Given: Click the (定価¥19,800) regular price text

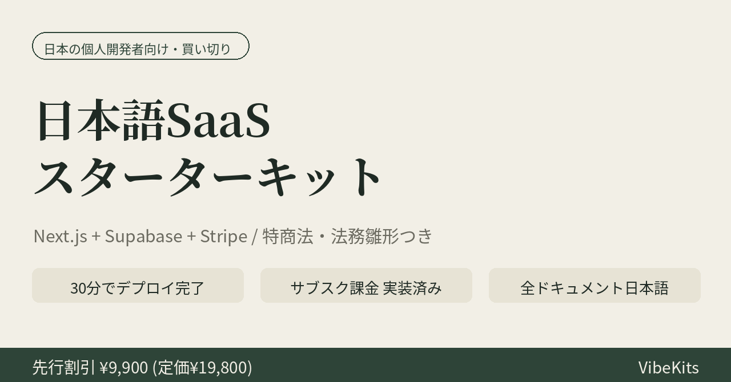Looking at the screenshot, I should 202,368.
